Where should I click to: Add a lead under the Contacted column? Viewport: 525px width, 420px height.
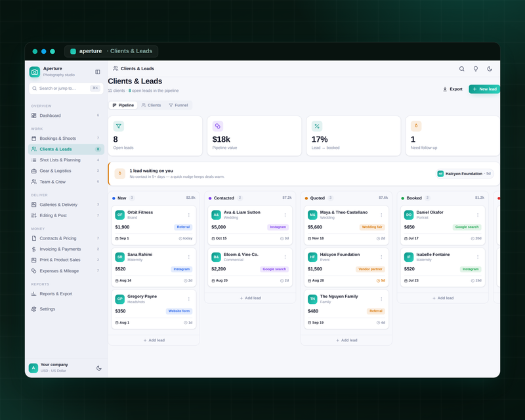(x=250, y=298)
